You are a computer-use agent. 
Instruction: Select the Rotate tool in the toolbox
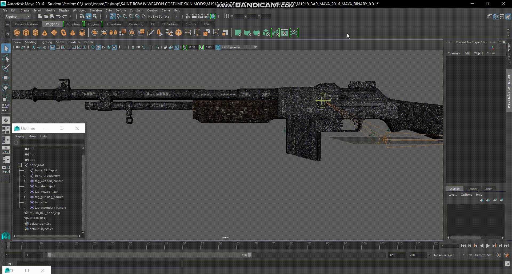(x=6, y=88)
